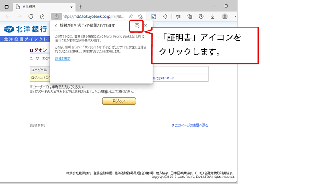324x185 pixels.
Task: Click the ログオン button
Action: (119, 101)
